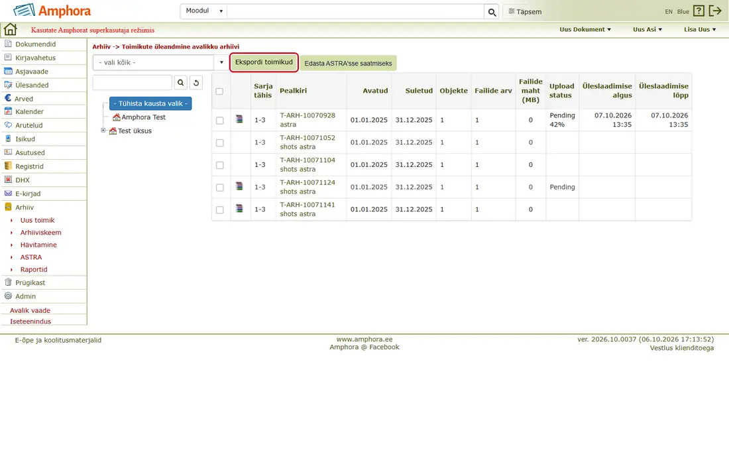Open the Lisa Uus dropdown
Screen dimensions: 729x456
(x=700, y=29)
